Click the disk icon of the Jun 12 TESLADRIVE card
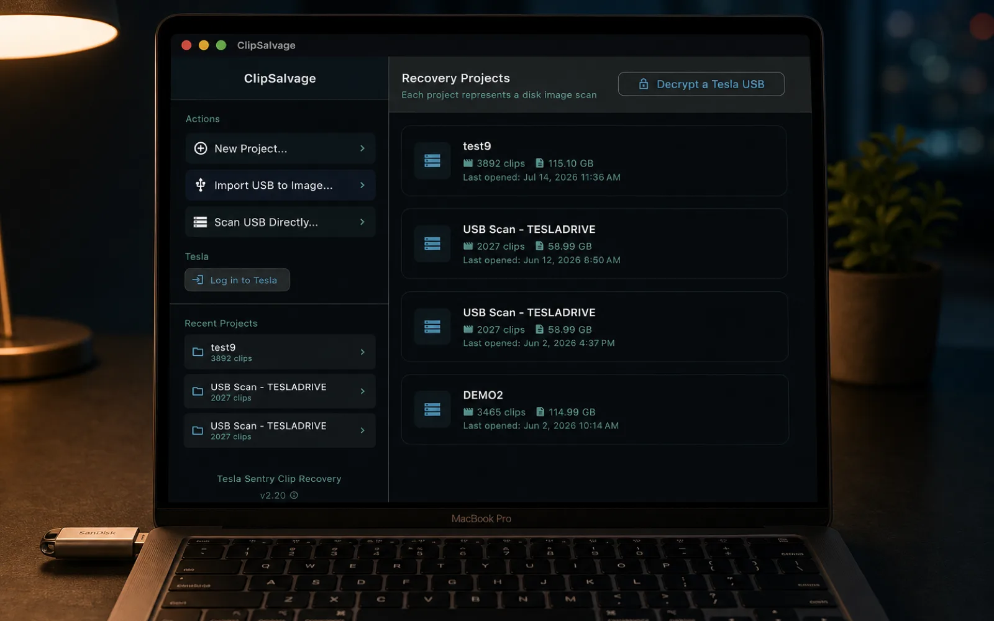Image resolution: width=994 pixels, height=621 pixels. [432, 243]
